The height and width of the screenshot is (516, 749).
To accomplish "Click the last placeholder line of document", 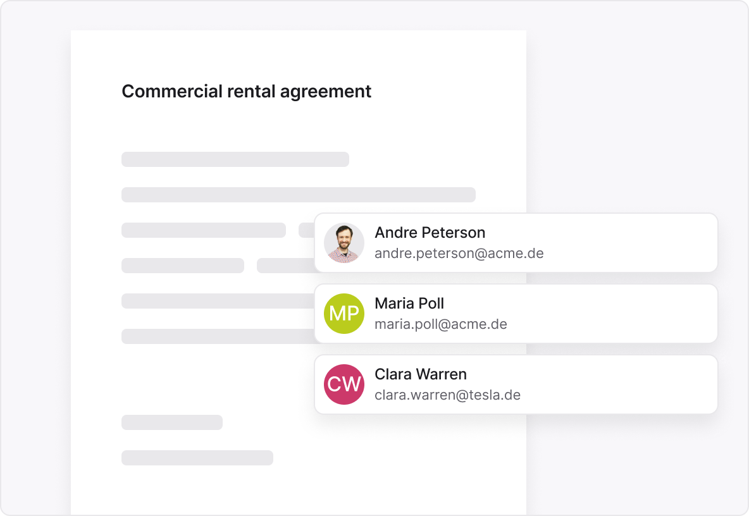I will [x=197, y=458].
